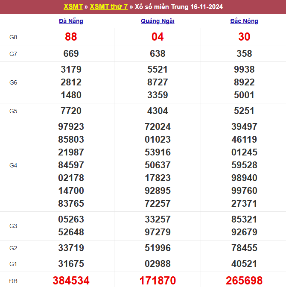The width and height of the screenshot is (286, 287).
Task: Click Đắc Nông G8 result 30
Action: [x=244, y=37]
